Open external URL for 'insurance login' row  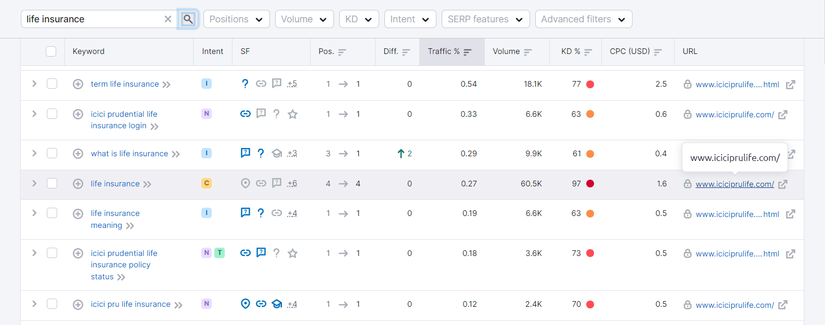click(x=783, y=115)
